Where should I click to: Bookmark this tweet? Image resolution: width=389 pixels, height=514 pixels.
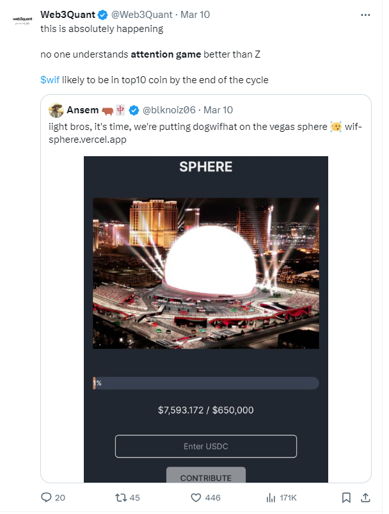pos(346,497)
